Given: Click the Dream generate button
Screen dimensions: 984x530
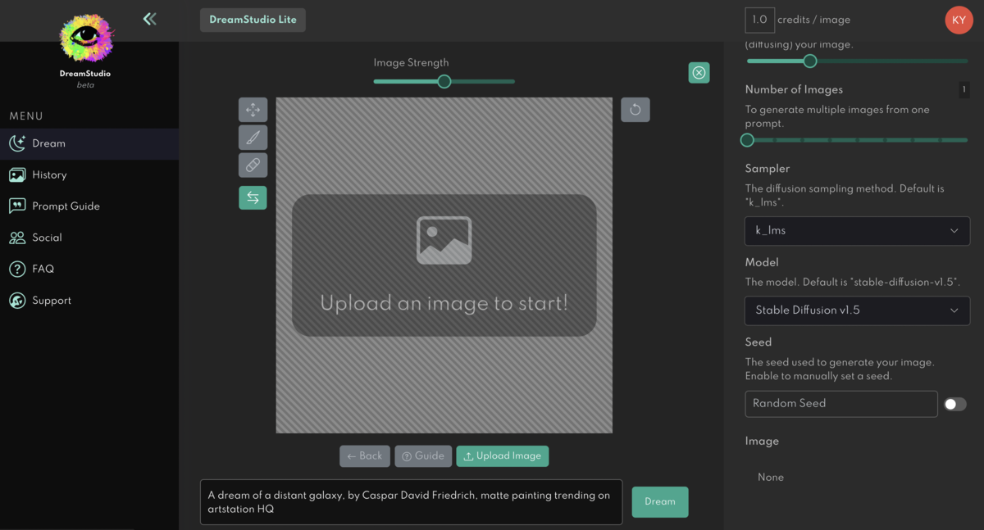Looking at the screenshot, I should (660, 501).
